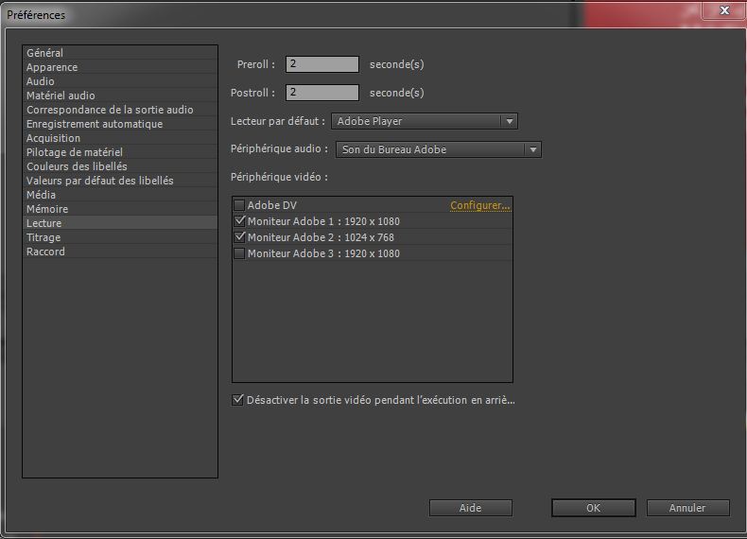747x539 pixels.
Task: Select Valeurs par défaut des libellés
Action: [119, 181]
